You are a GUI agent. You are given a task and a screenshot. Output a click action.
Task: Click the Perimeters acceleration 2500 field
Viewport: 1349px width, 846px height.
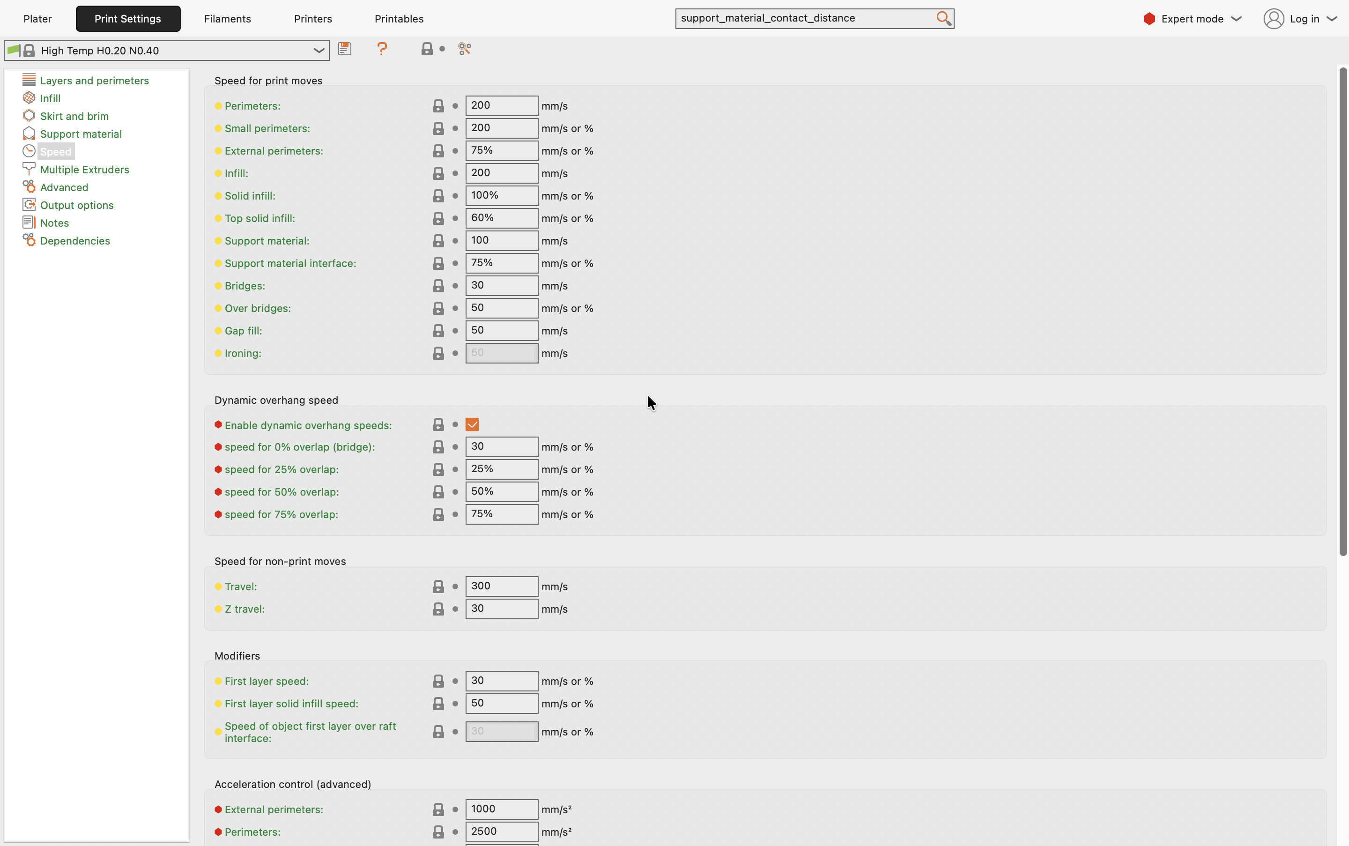[x=502, y=831]
